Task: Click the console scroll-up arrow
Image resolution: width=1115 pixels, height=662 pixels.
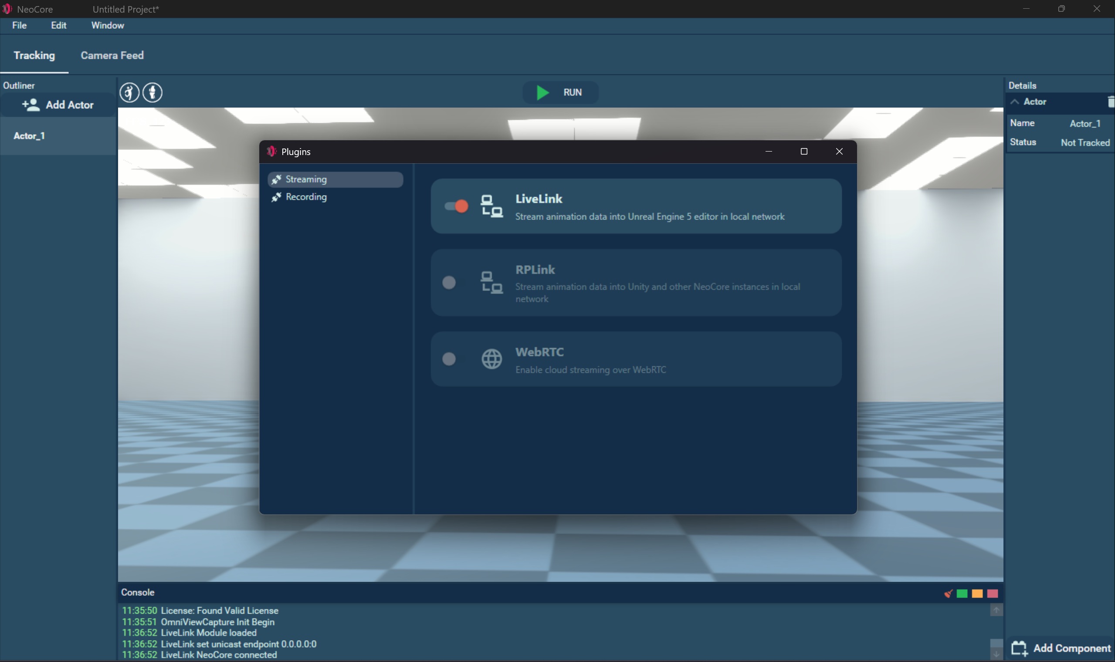Action: [996, 610]
